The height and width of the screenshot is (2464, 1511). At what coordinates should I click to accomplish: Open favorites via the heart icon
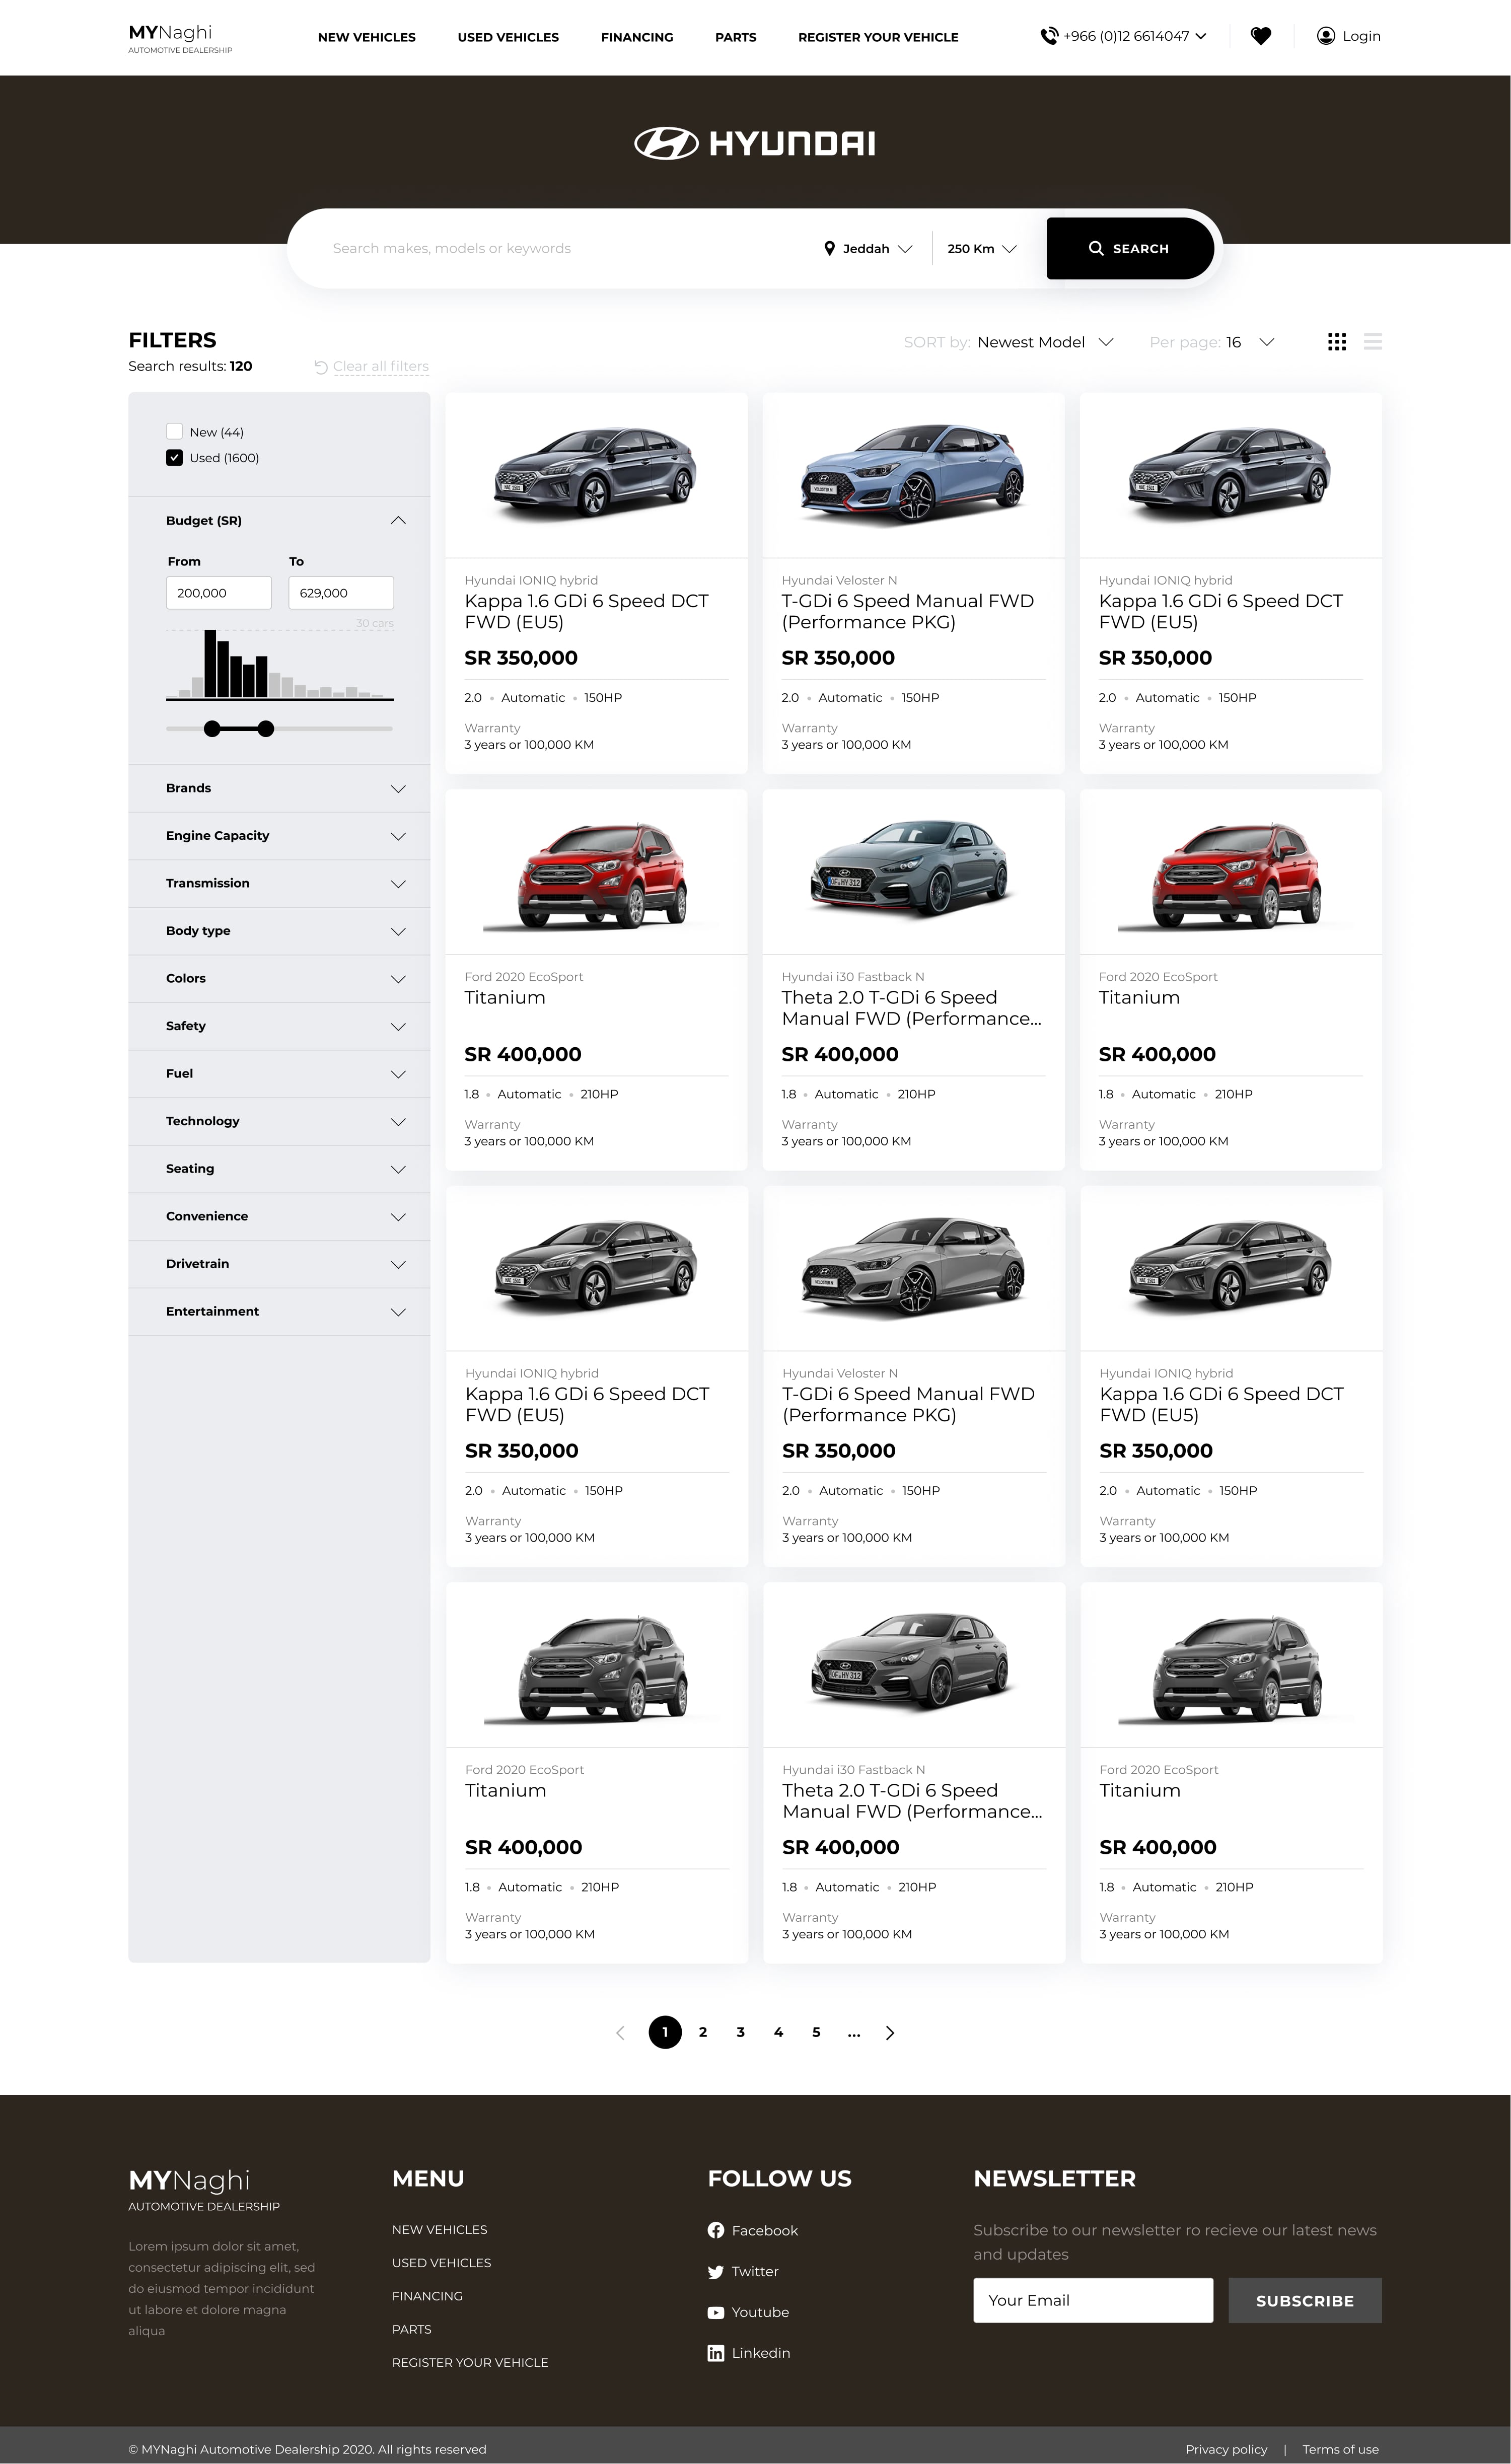pos(1261,36)
